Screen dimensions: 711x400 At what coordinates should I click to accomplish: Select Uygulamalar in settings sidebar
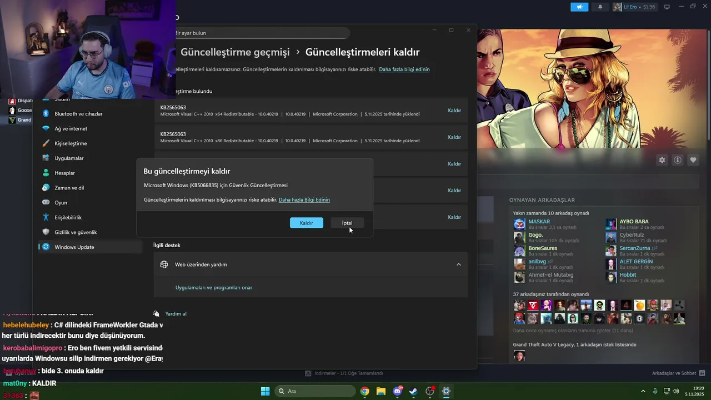click(x=69, y=158)
